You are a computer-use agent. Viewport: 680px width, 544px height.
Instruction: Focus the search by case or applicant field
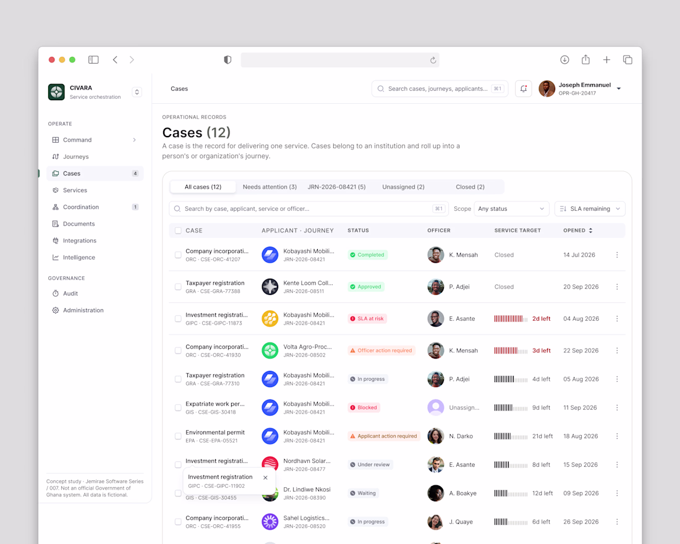pos(308,209)
